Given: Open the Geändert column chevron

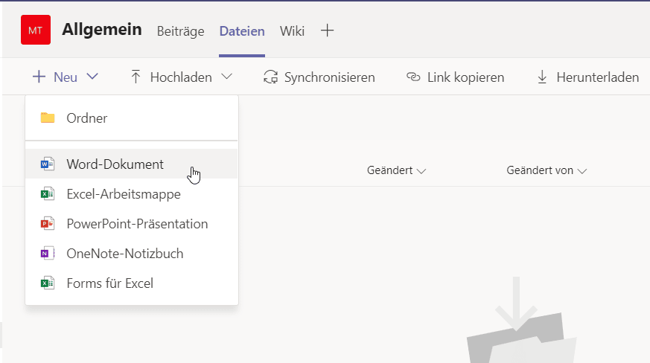Looking at the screenshot, I should click(421, 171).
